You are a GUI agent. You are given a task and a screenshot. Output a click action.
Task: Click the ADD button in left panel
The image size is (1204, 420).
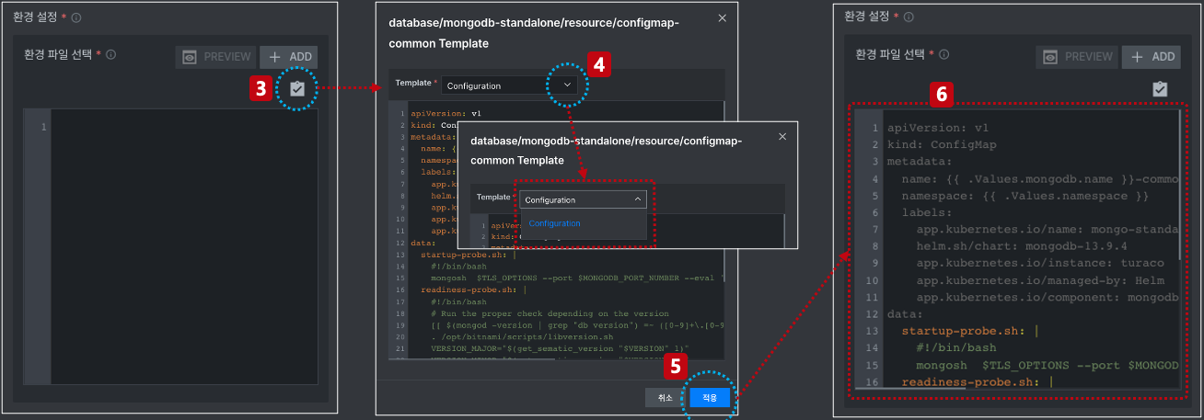point(289,57)
